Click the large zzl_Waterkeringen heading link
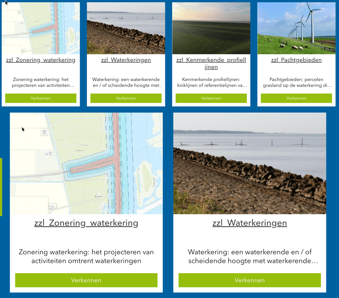 (249, 223)
